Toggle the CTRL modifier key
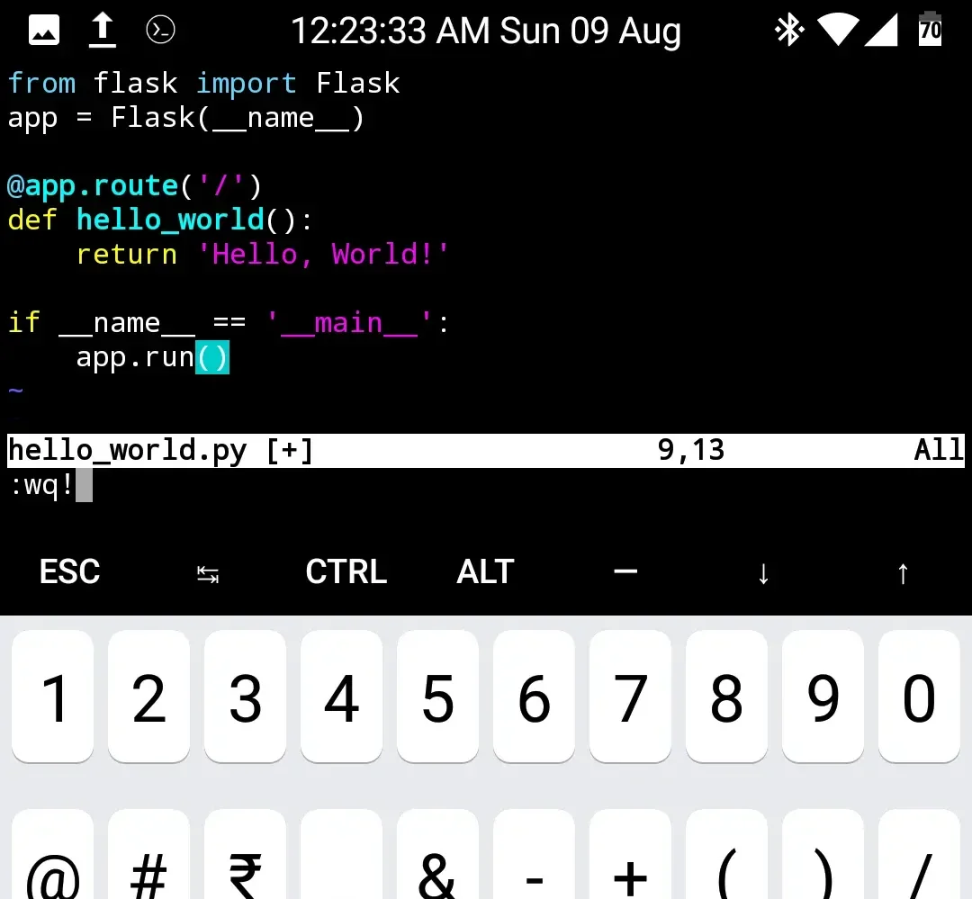Viewport: 972px width, 899px height. tap(346, 571)
